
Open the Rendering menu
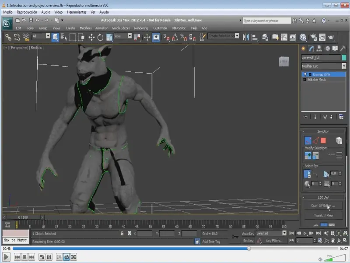141,28
